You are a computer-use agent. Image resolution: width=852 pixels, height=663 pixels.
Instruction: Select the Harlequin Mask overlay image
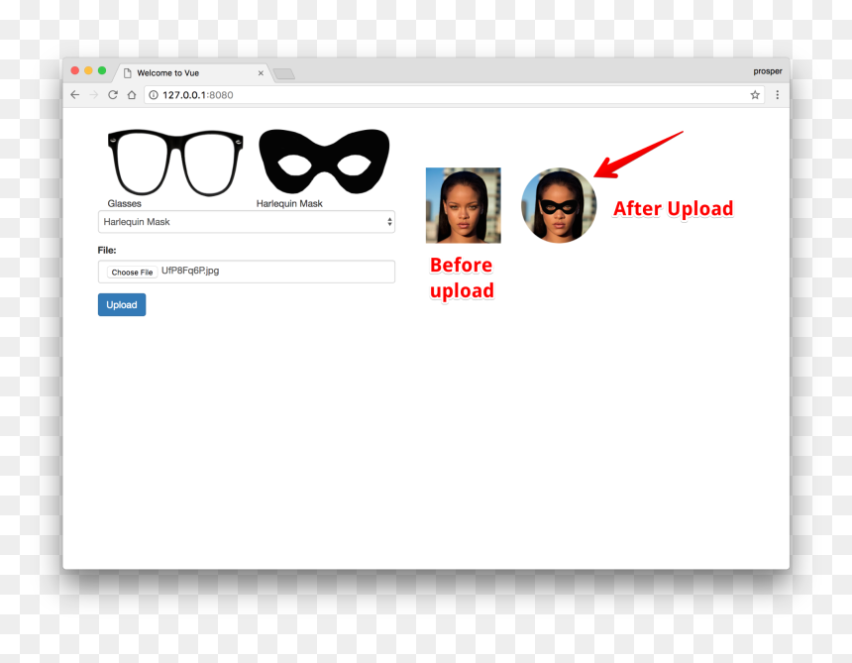324,162
